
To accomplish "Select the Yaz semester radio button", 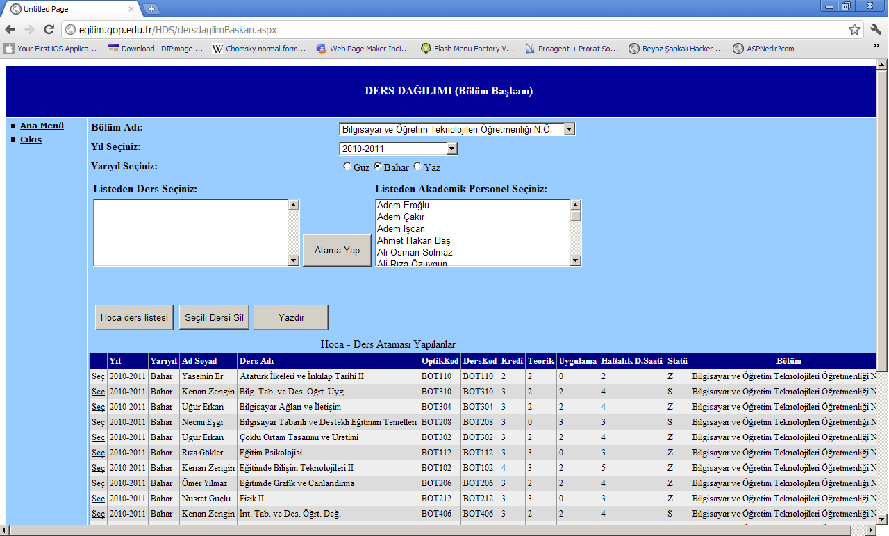I will coord(417,167).
